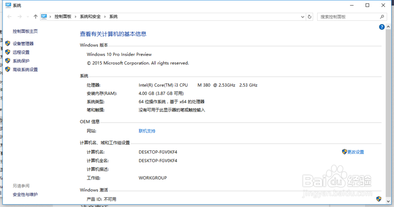Select first DESKTOP-FGV0KF4 beside 计算机名

coord(158,152)
